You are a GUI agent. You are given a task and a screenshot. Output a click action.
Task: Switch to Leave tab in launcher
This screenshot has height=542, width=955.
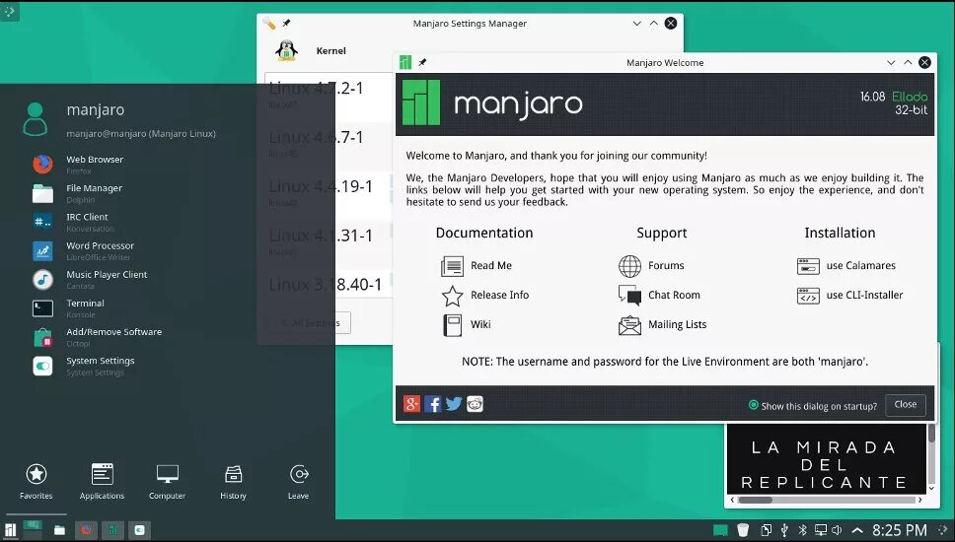[x=298, y=481]
